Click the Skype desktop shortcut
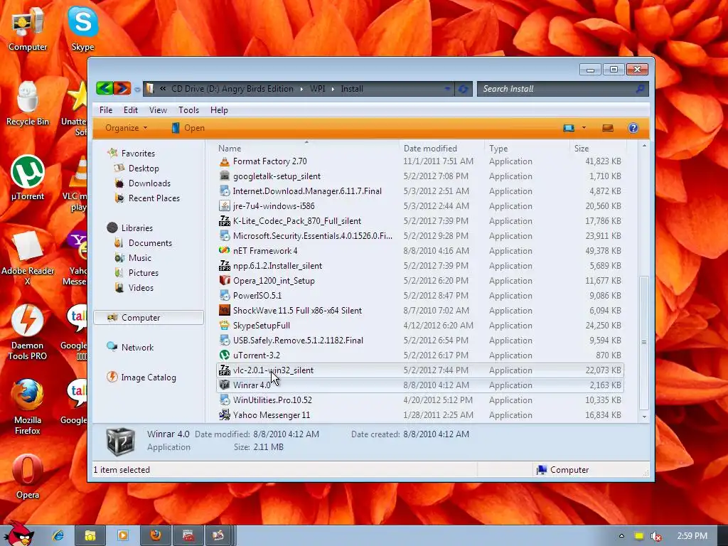Image resolution: width=728 pixels, height=546 pixels. click(82, 28)
